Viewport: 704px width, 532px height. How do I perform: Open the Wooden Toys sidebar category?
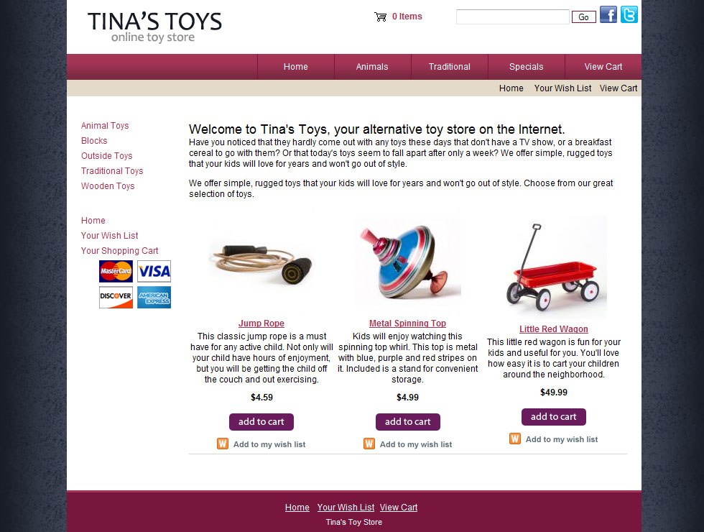pos(108,186)
